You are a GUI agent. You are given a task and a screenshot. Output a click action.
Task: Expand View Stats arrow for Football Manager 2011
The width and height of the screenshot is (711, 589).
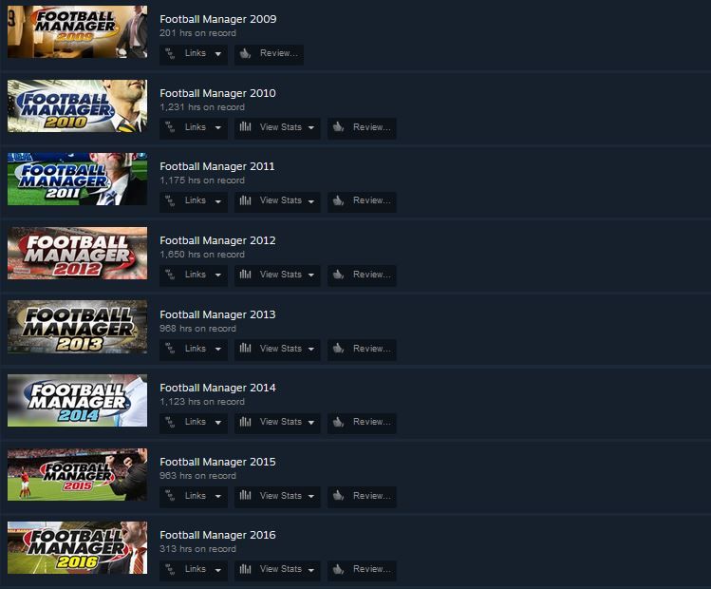tap(311, 201)
